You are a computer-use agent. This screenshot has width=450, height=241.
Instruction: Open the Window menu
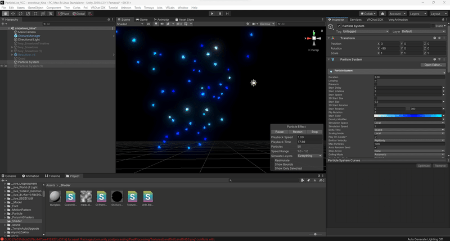pyautogui.click(x=183, y=8)
